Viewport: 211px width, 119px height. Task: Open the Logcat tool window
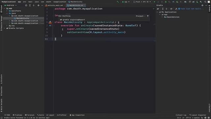50,115
